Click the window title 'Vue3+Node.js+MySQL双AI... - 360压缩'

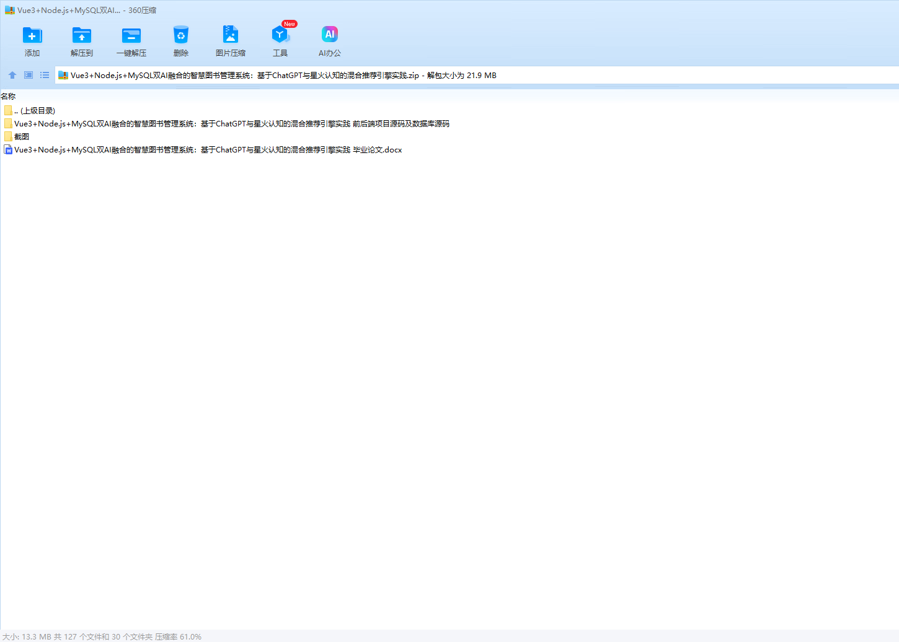87,11
